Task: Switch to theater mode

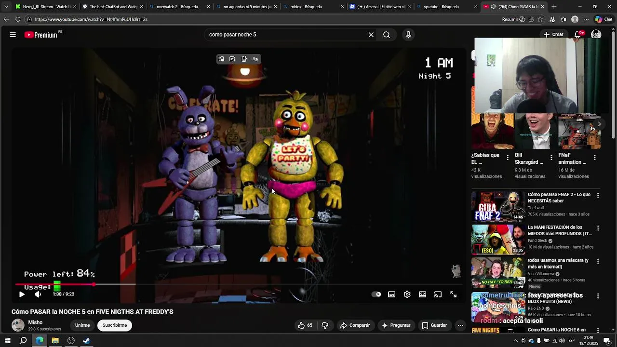Action: 423,294
